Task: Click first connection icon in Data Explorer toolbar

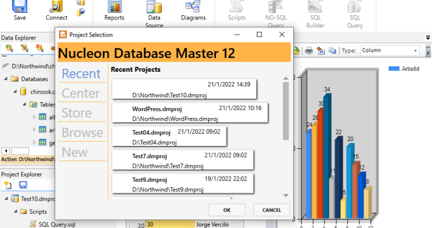Action: pyautogui.click(x=9, y=48)
